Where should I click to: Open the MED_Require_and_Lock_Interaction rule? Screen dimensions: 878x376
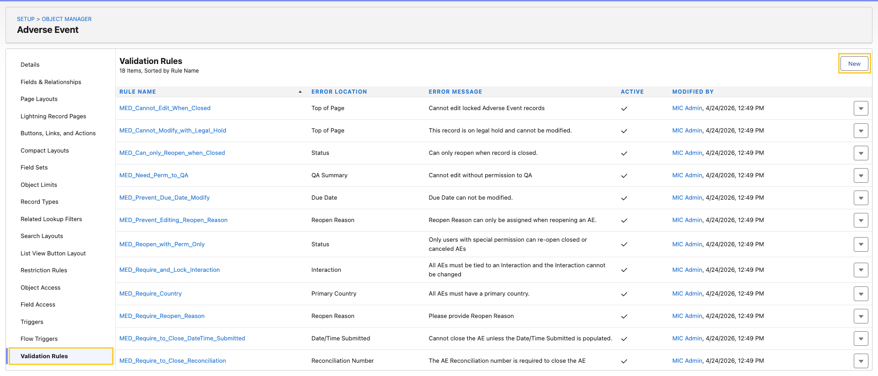(x=170, y=270)
